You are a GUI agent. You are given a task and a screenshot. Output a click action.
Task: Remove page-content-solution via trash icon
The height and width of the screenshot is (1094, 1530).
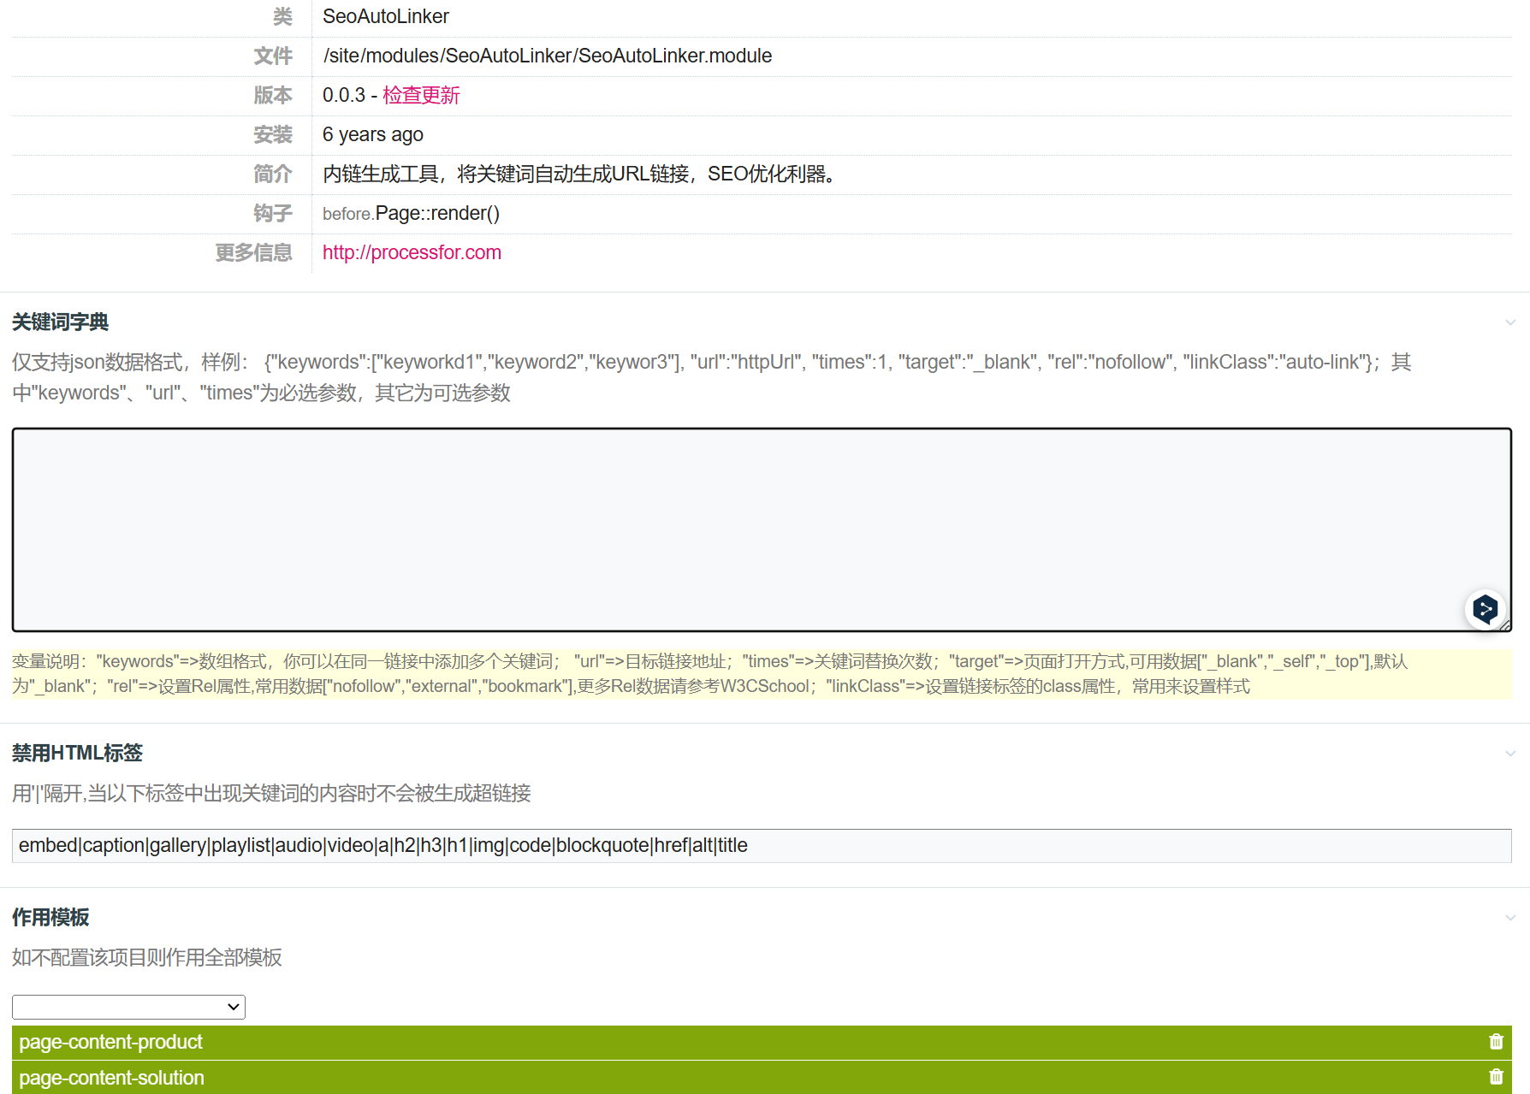[x=1496, y=1077]
